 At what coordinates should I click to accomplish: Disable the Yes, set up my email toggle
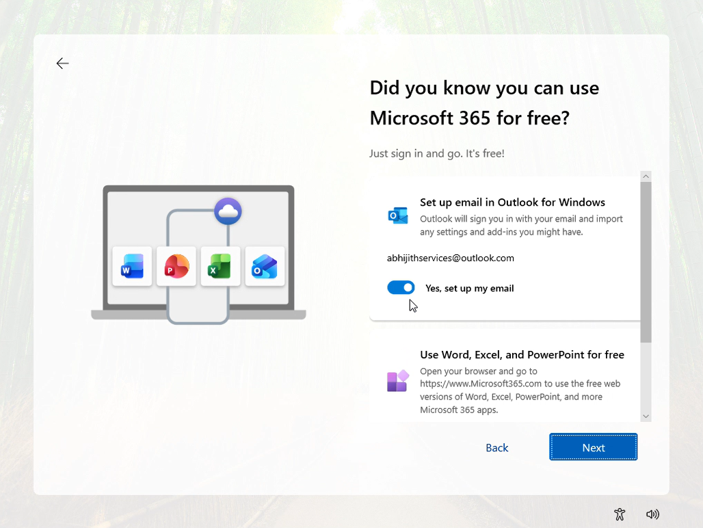click(401, 287)
